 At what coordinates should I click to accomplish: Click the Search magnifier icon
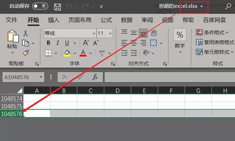pos(228,7)
